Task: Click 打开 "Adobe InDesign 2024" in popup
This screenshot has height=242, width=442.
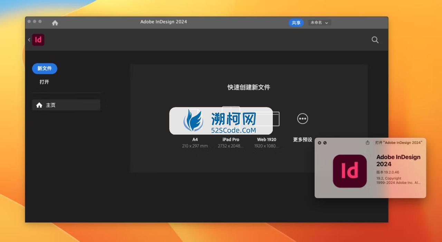Action: coord(399,143)
